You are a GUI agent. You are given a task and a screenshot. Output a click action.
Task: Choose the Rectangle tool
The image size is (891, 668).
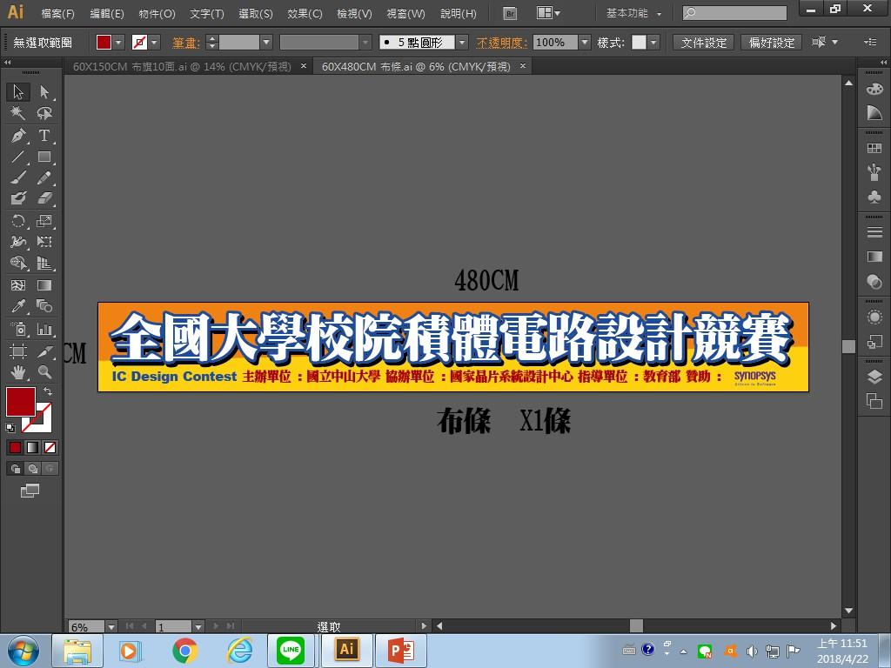(x=44, y=157)
